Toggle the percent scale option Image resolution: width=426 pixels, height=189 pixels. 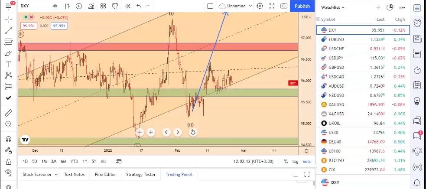[x=286, y=161]
